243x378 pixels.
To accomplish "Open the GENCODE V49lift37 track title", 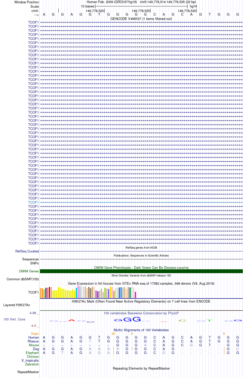I will [x=141, y=19].
